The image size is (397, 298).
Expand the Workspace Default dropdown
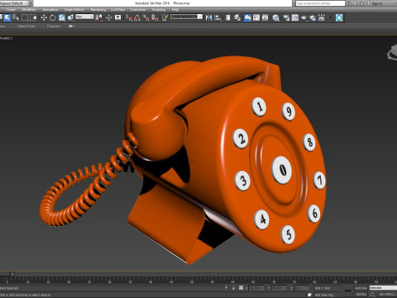pos(14,3)
